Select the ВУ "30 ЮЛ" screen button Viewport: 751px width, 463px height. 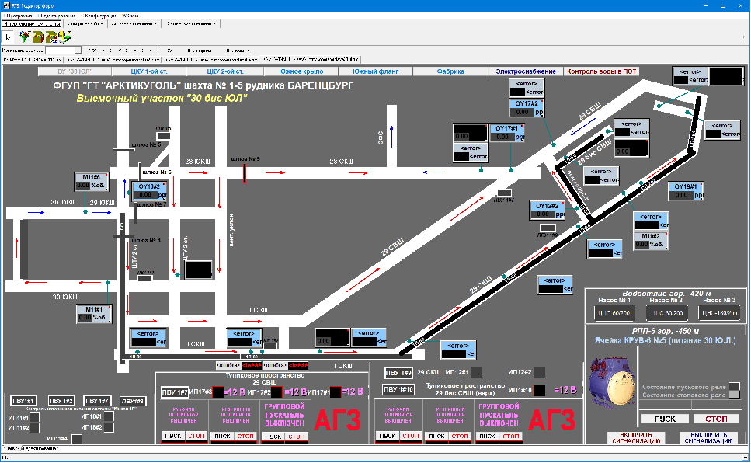click(x=75, y=71)
